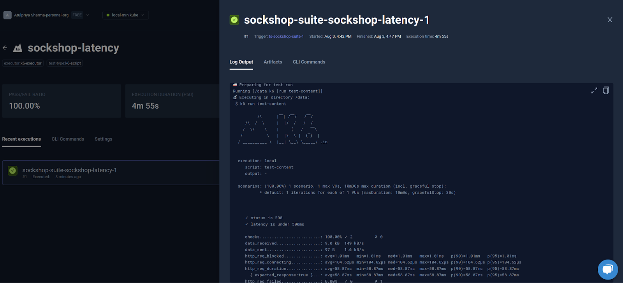Click the test-type:k6-script label tag
This screenshot has width=623, height=283.
[x=65, y=63]
